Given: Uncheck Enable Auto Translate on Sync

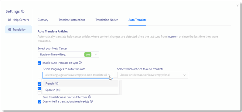Looking at the screenshot, I should point(39,63).
